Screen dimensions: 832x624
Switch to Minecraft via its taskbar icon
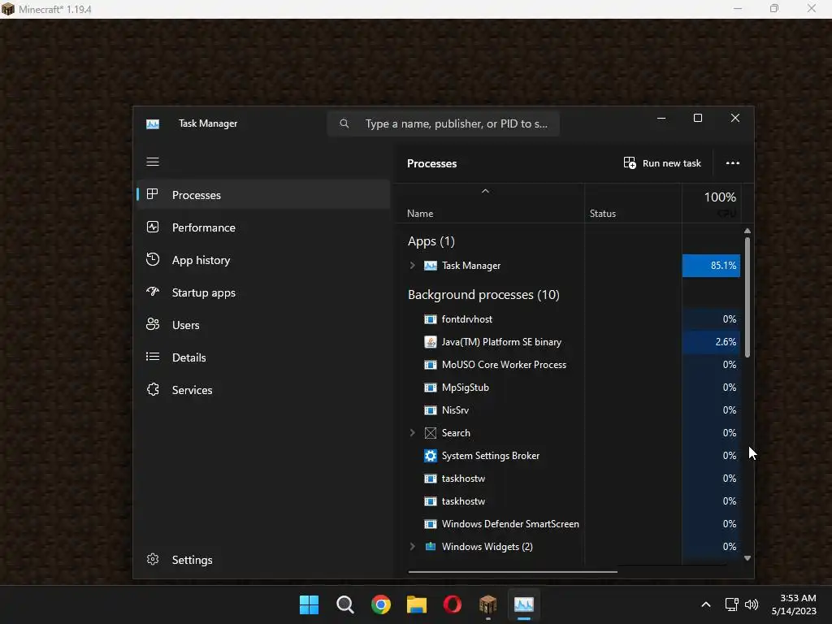(487, 604)
